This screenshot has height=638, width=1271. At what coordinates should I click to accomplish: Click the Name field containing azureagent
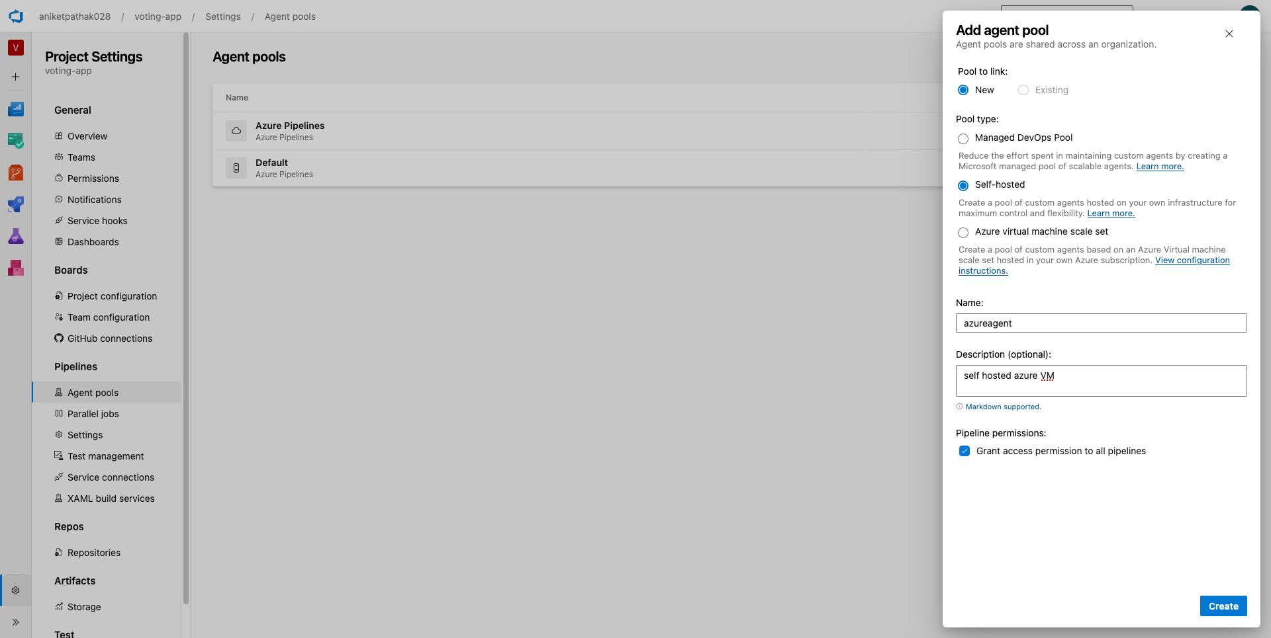[1102, 323]
